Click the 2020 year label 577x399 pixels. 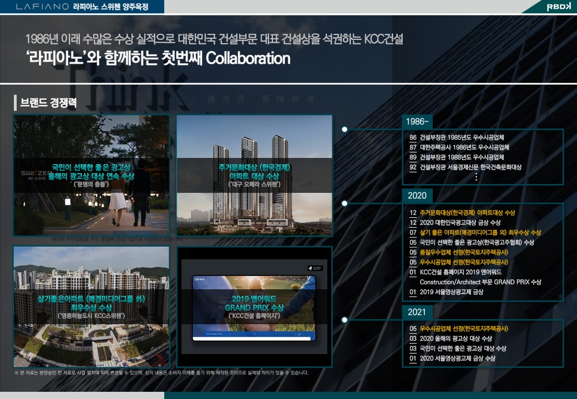pyautogui.click(x=417, y=196)
